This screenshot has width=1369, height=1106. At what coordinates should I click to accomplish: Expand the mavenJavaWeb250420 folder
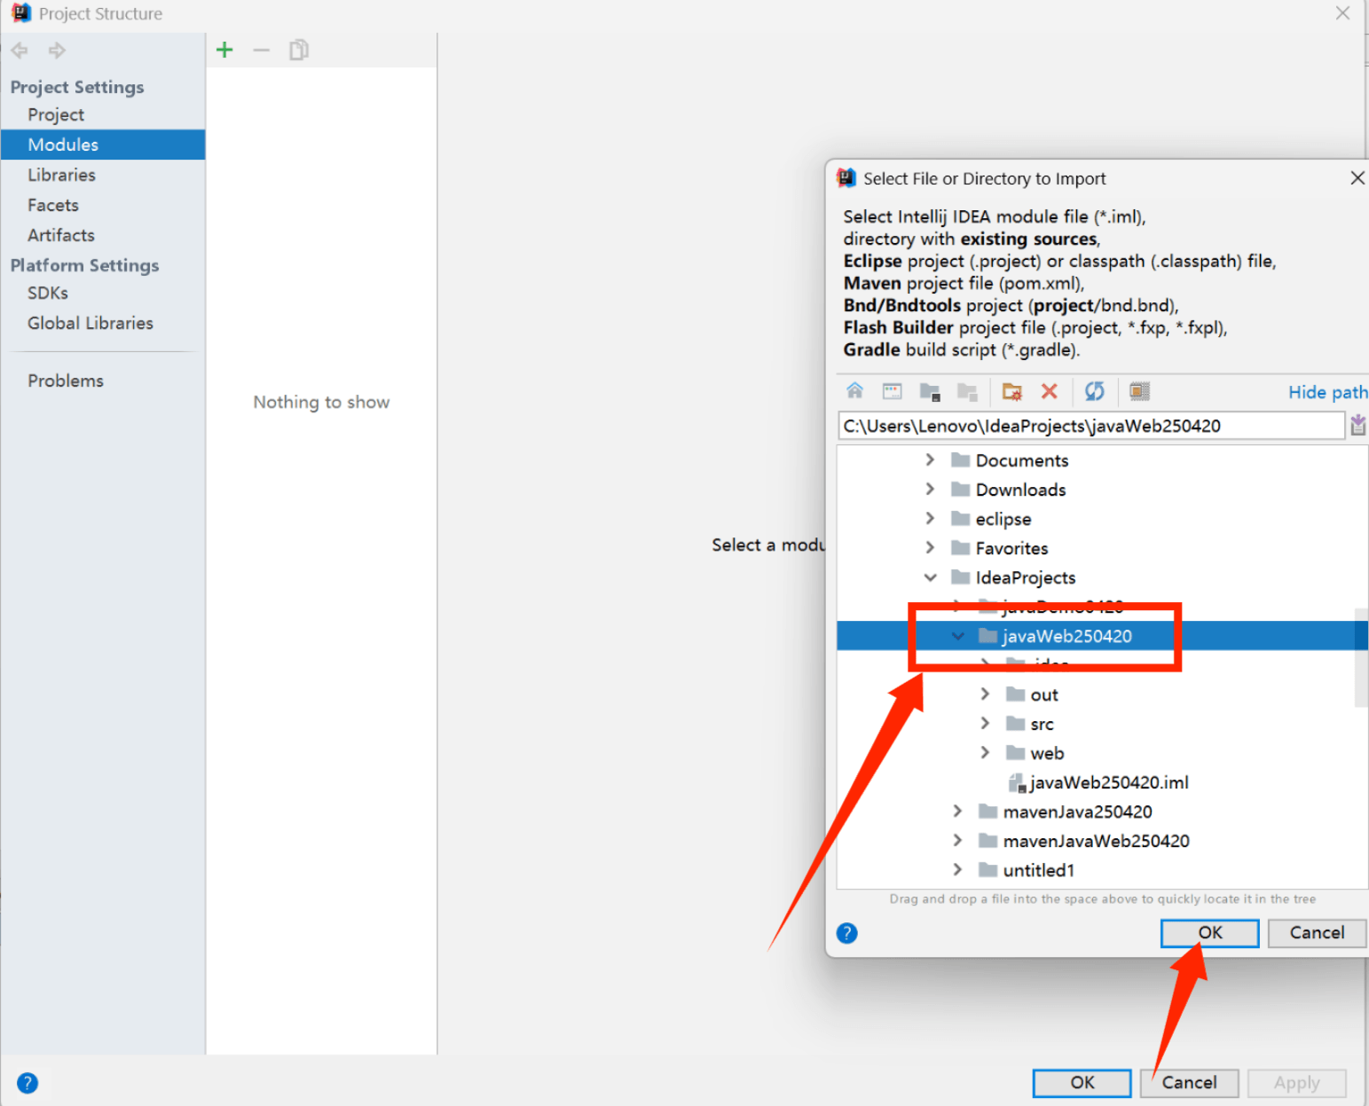click(957, 840)
